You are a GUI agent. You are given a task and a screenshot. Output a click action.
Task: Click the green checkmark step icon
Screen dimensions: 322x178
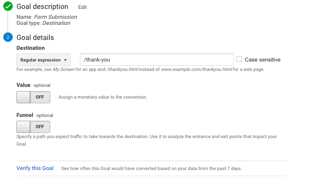8,6
